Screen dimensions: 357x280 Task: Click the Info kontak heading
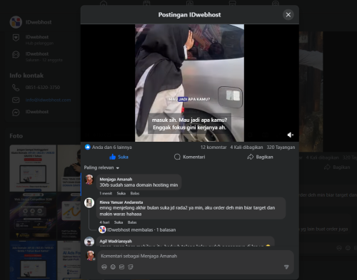(26, 76)
